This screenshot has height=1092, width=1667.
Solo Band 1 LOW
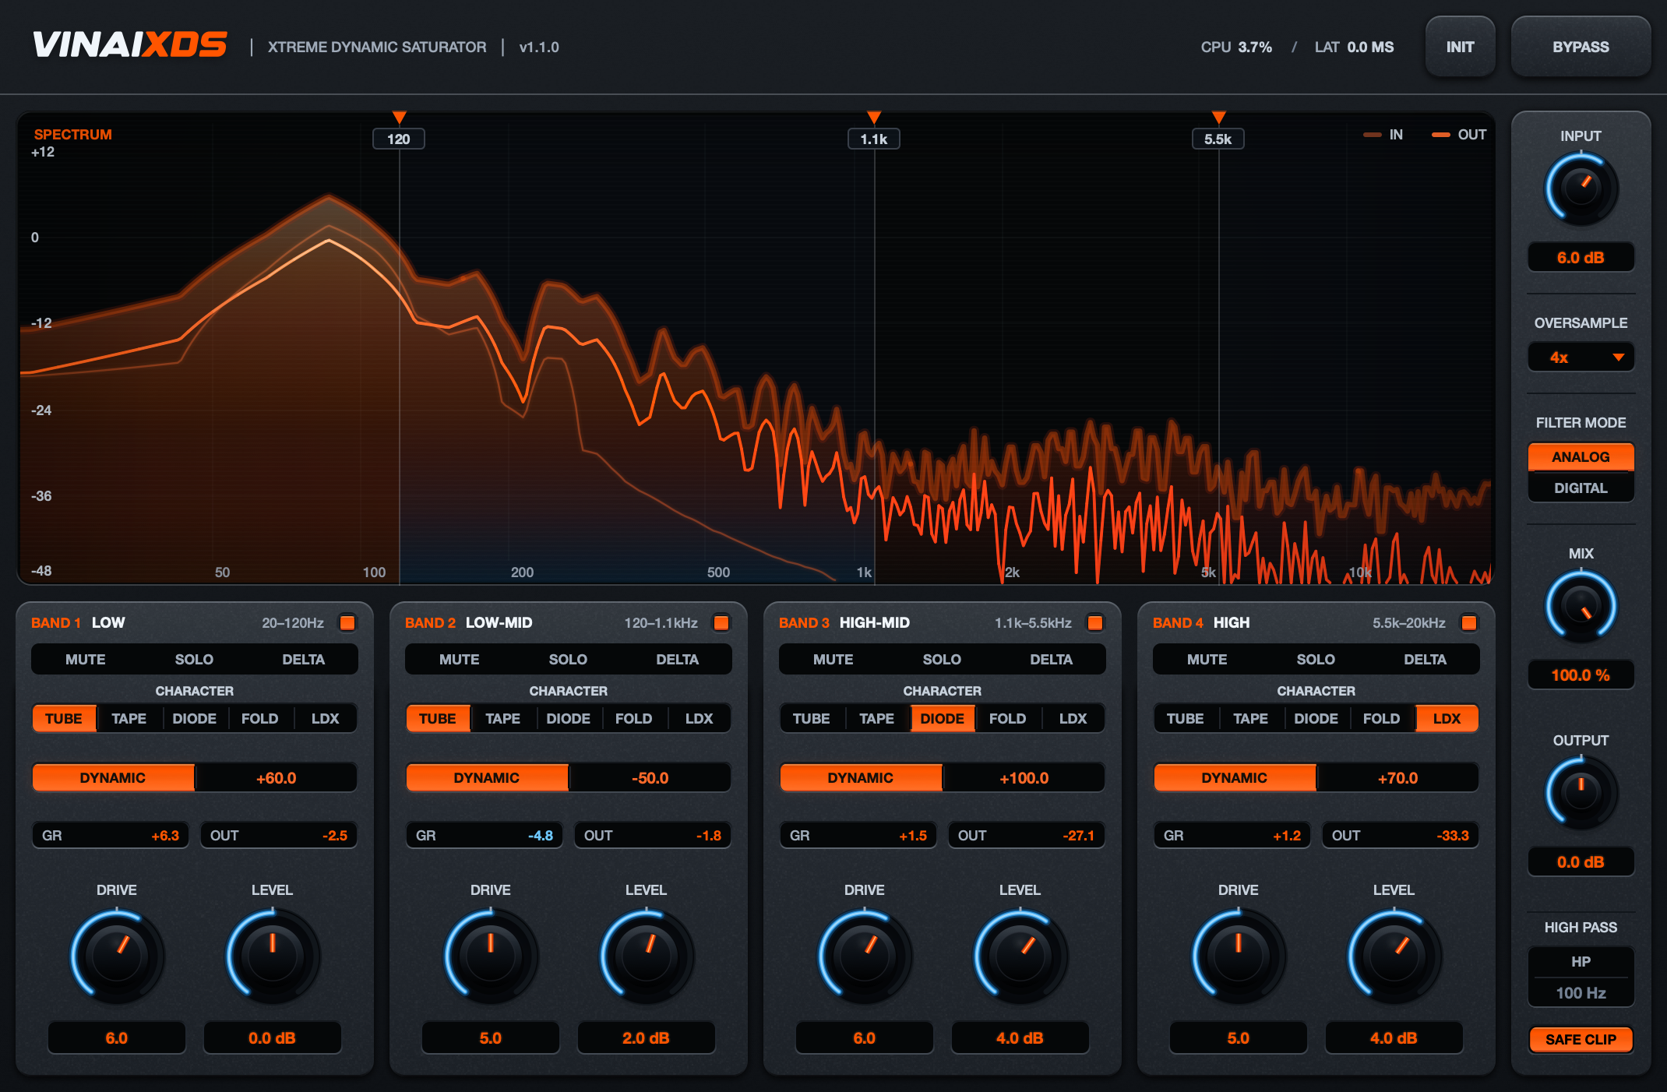click(x=194, y=659)
